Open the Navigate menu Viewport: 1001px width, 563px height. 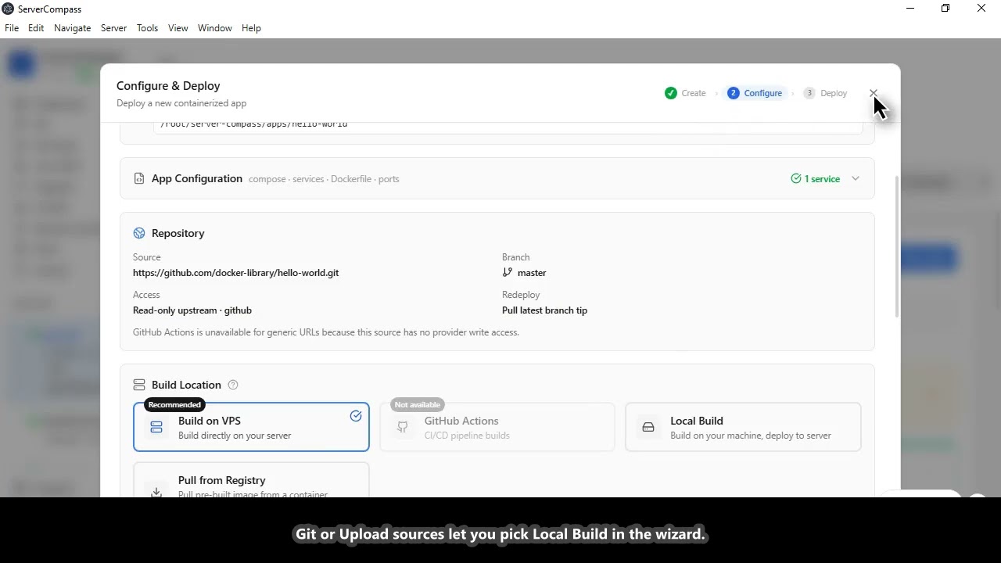tap(72, 28)
